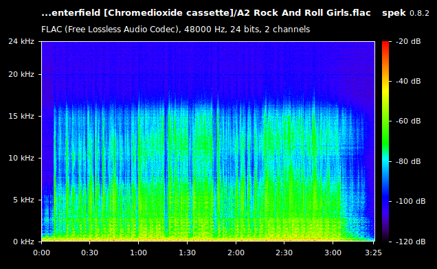This screenshot has height=269, width=437.
Task: Click the 0 kHz frequency axis label
Action: (23, 242)
